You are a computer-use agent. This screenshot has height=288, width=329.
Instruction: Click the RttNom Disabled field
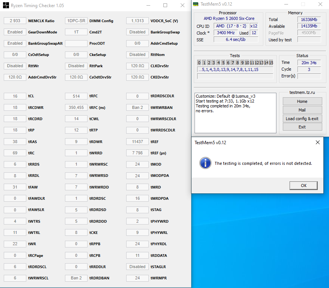pos(137,54)
